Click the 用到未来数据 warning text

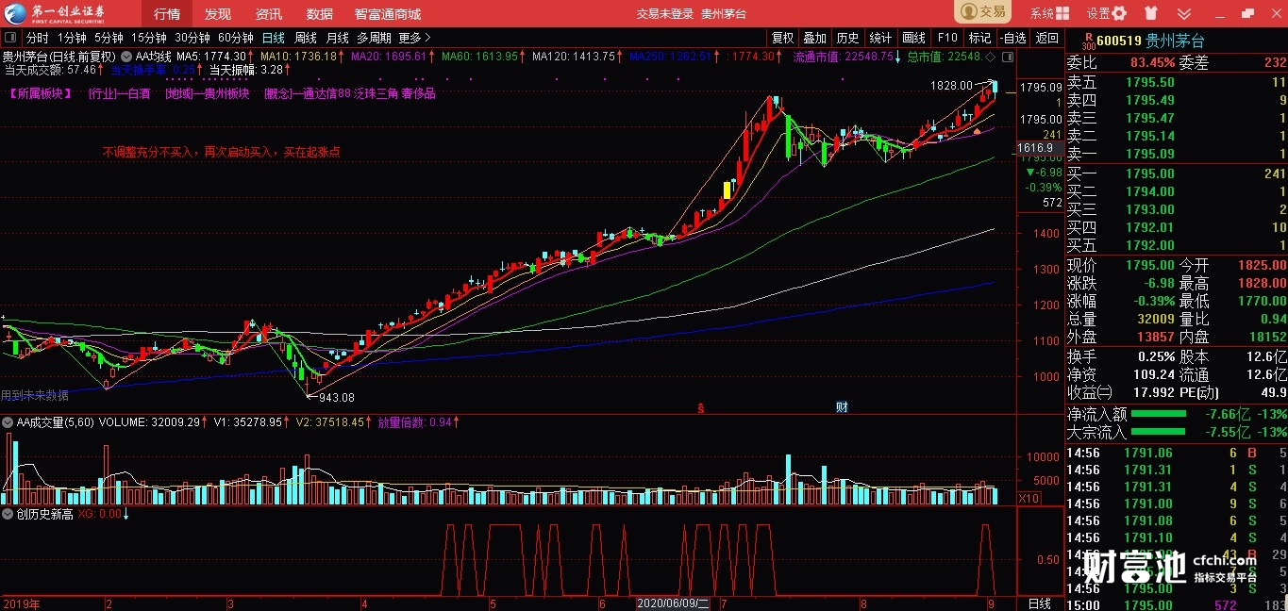pos(35,396)
